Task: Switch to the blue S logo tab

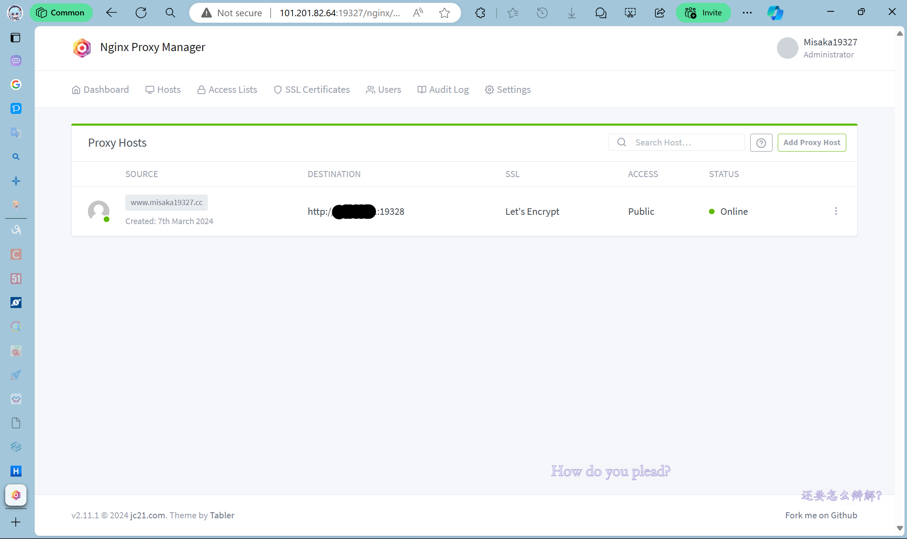Action: tap(16, 303)
